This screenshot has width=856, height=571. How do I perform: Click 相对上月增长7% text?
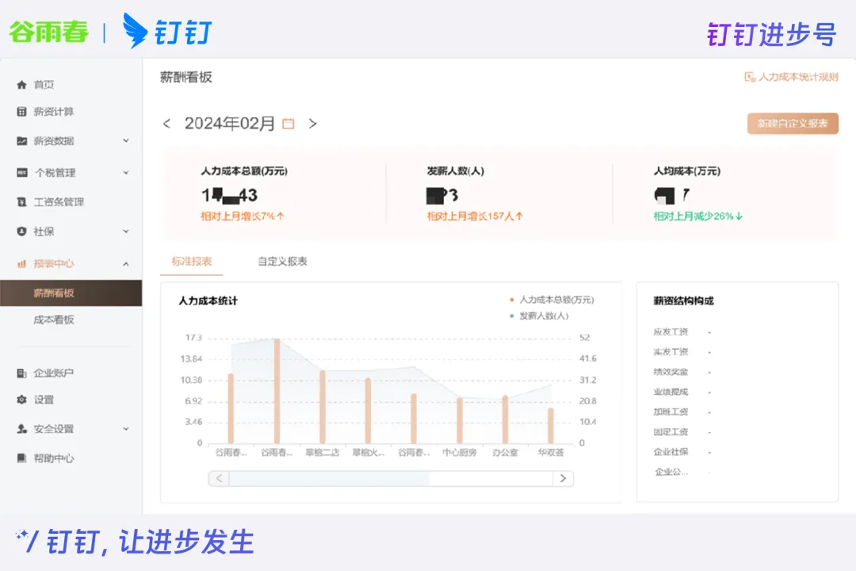243,217
